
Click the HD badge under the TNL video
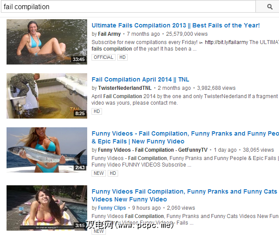[x=97, y=111]
